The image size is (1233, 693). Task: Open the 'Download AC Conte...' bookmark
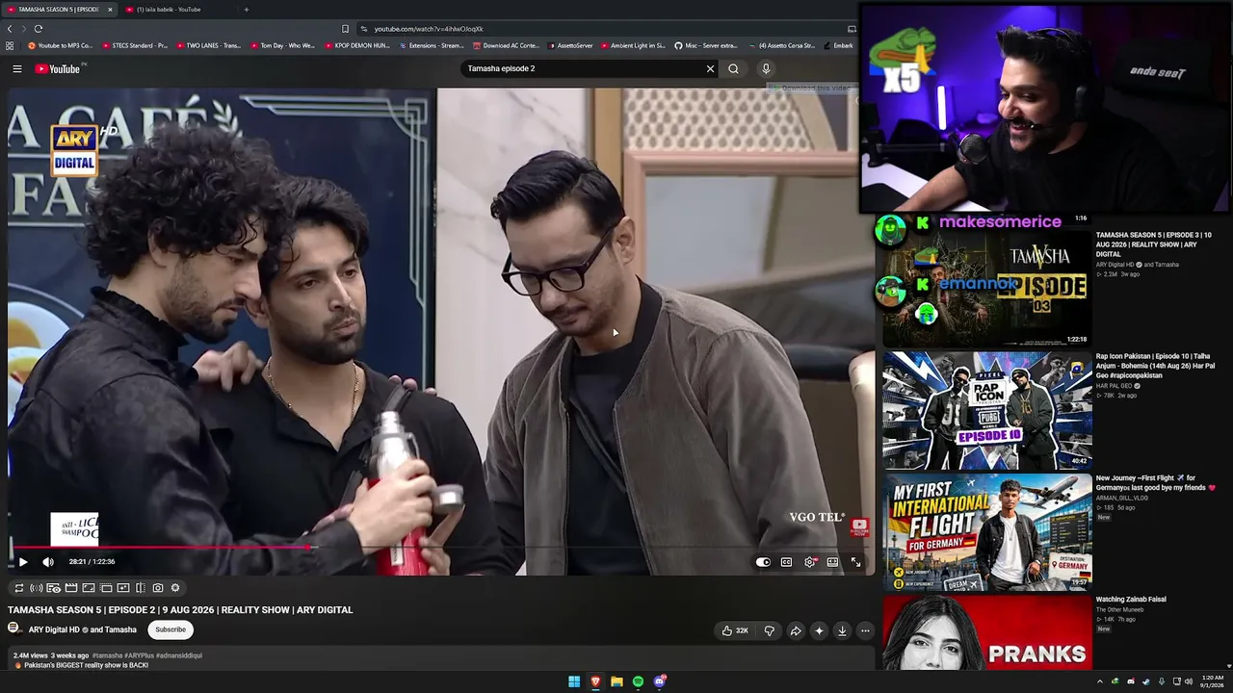point(506,45)
